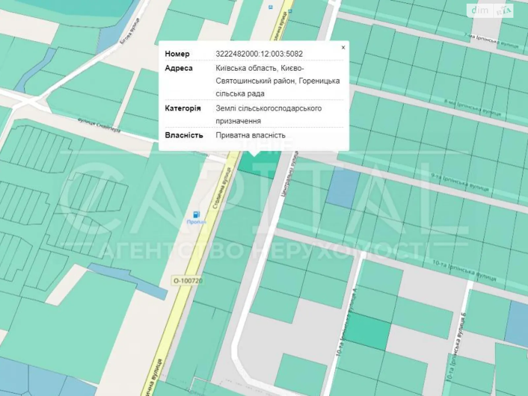Click the 'Категорія' field label

(x=182, y=108)
